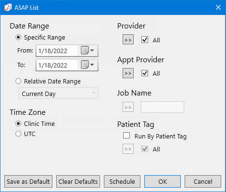
Task: Close the ASAP List dialog
Action: coord(218,7)
